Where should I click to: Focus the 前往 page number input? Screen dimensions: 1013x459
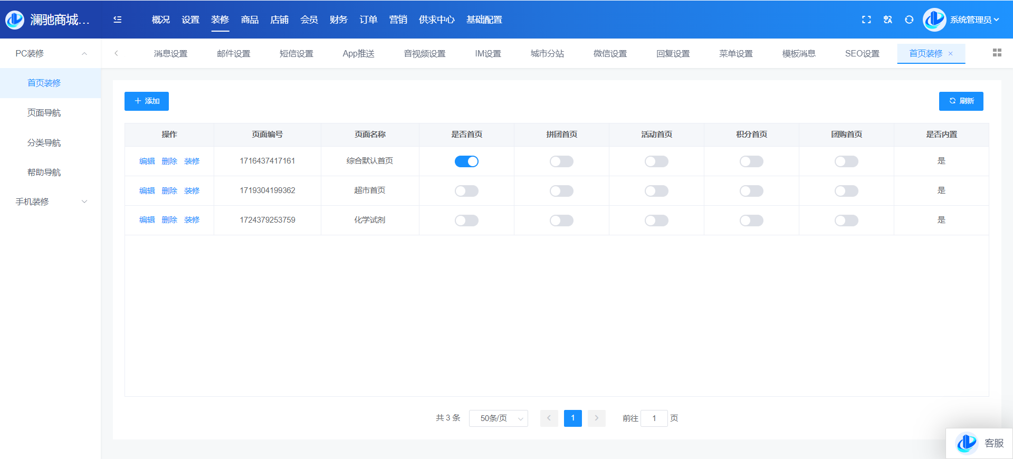654,418
